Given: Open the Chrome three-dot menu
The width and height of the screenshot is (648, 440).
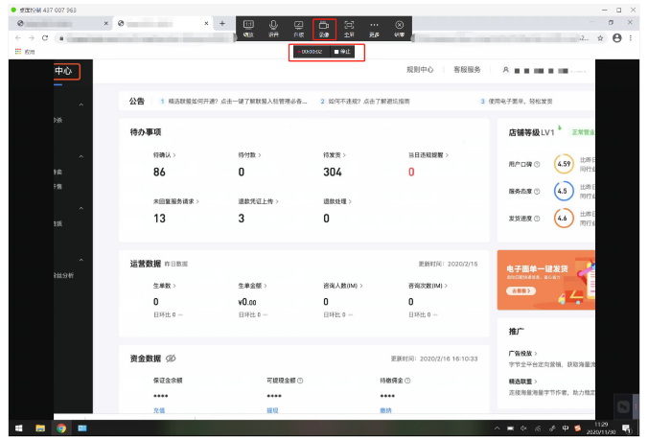Looking at the screenshot, I should tap(631, 38).
